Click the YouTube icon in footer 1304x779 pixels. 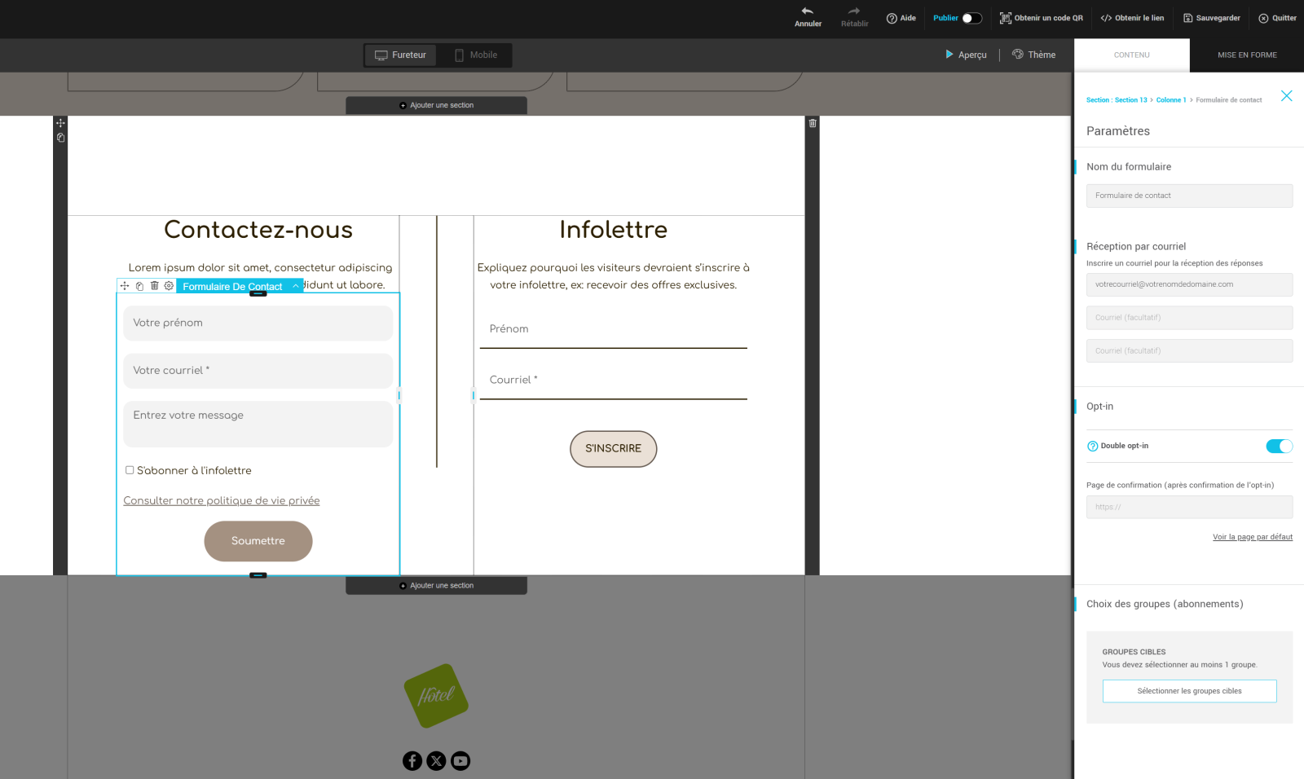tap(460, 761)
